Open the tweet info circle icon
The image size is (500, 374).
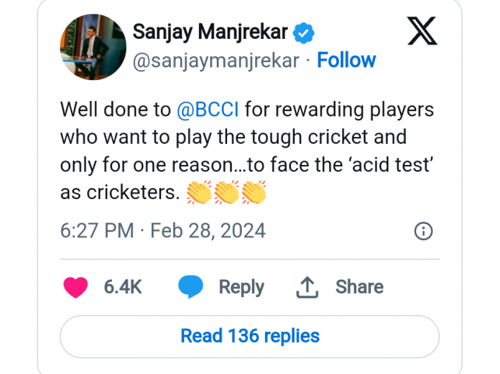point(423,231)
